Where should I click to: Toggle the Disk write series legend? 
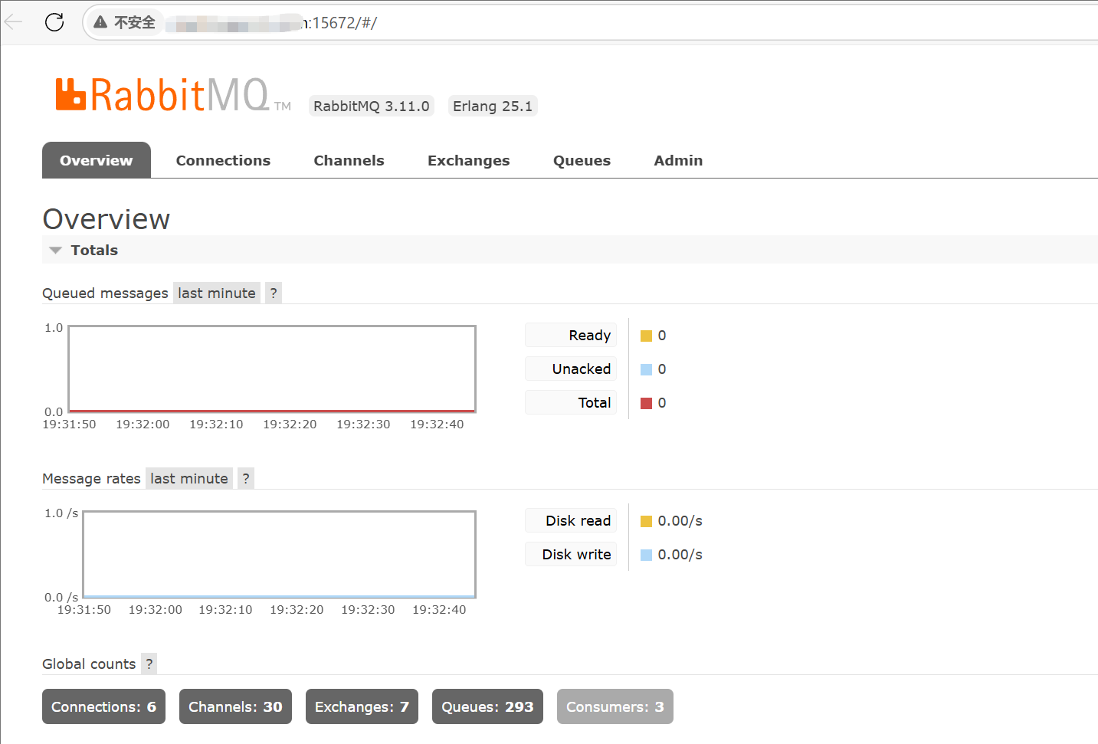point(571,554)
